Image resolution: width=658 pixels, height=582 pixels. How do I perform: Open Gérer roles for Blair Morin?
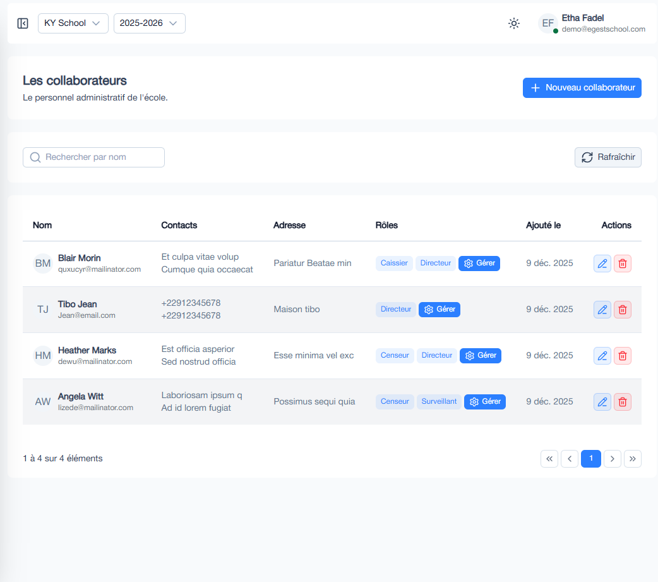(479, 264)
